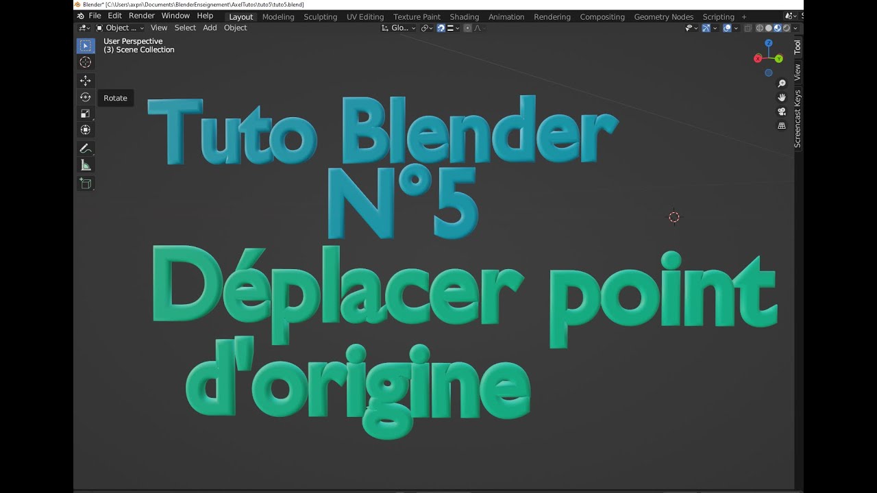Viewport: 877px width, 493px height.
Task: Click the Y axis on navigation gizmo
Action: pyautogui.click(x=778, y=59)
